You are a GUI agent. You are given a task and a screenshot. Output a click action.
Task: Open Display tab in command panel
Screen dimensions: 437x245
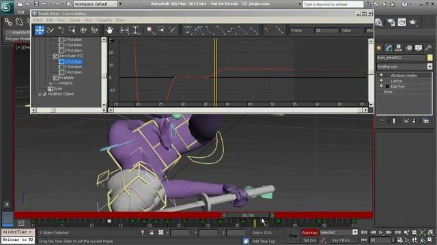tap(419, 48)
